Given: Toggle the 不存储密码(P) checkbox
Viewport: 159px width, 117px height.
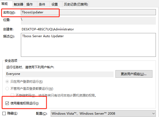Looking at the screenshot, I should [x=12, y=96].
